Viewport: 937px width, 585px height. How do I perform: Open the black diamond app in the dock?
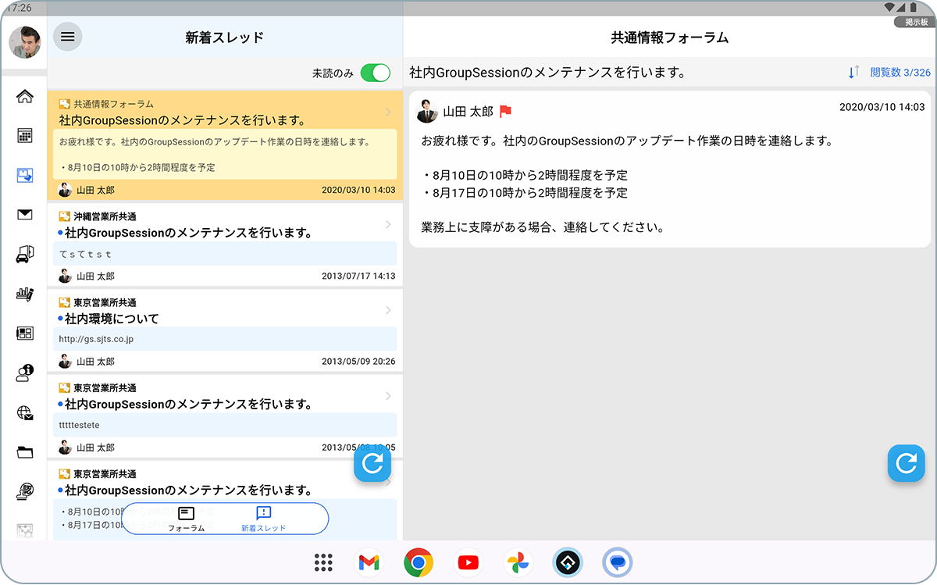tap(568, 562)
